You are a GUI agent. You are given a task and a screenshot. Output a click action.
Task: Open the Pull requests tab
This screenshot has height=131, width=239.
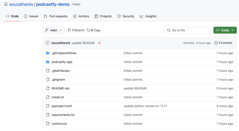(56, 16)
